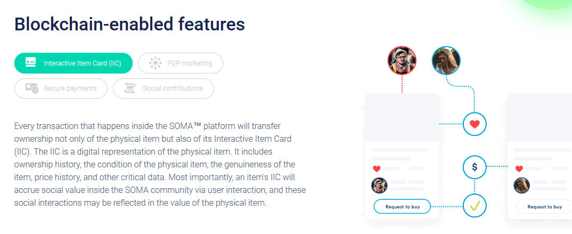The height and width of the screenshot is (234, 572).
Task: Click the Blockchain-enabled features heading
Action: (129, 24)
